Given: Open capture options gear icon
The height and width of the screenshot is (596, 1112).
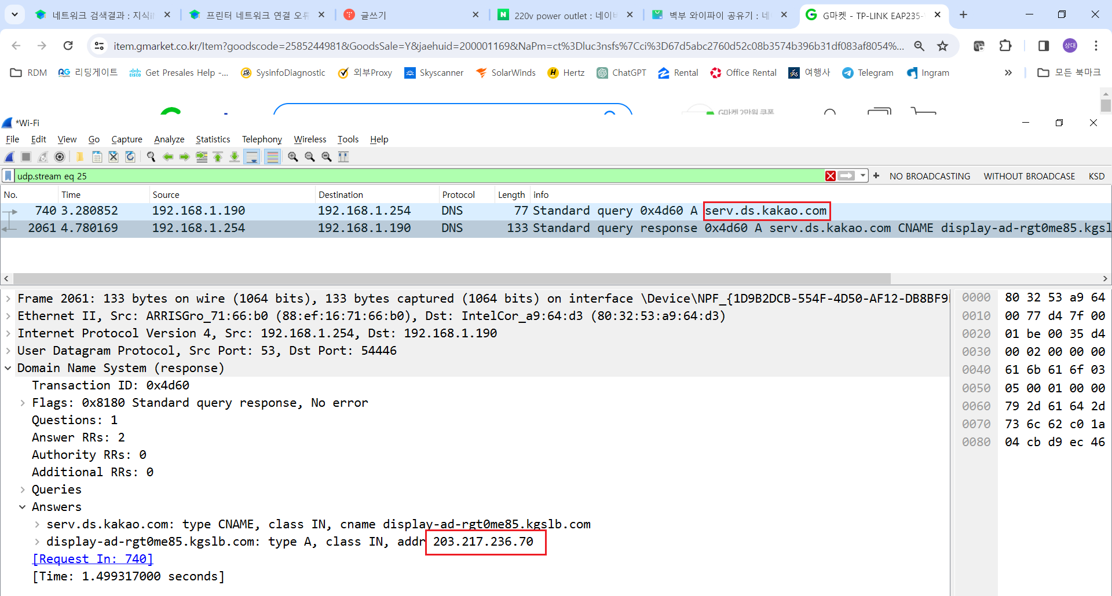Looking at the screenshot, I should tap(60, 157).
